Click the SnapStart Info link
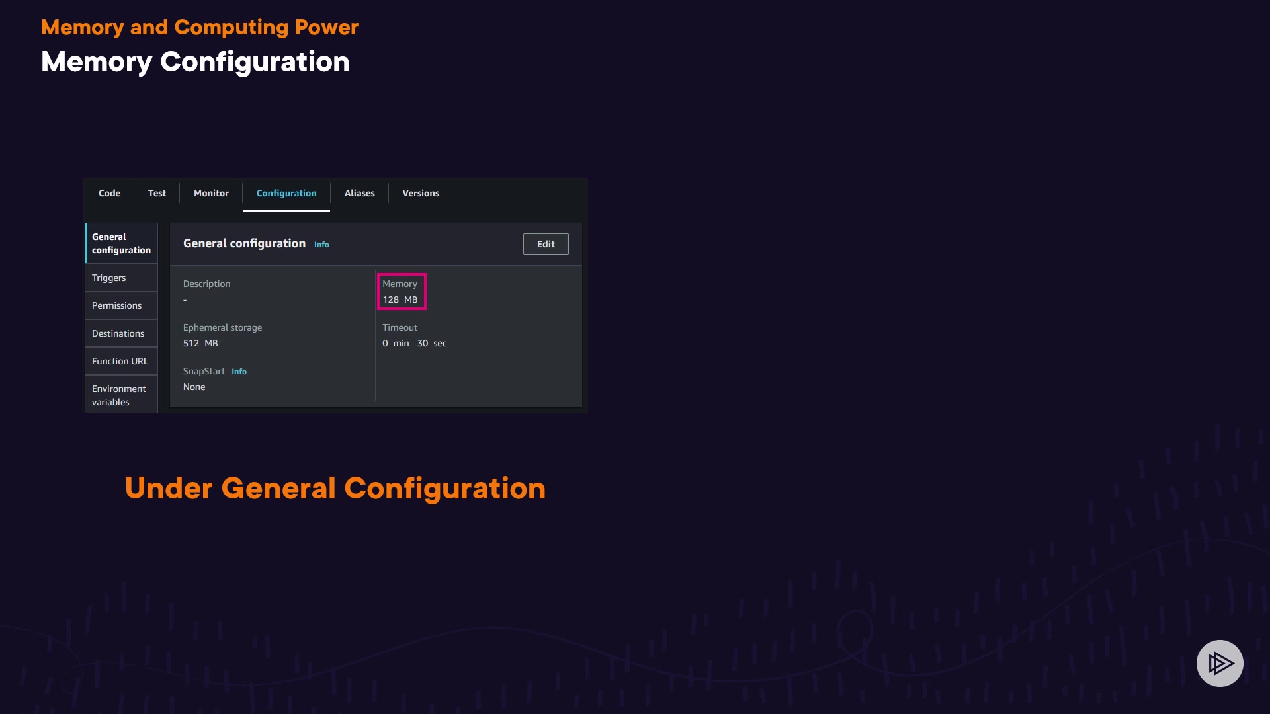Image resolution: width=1270 pixels, height=714 pixels. click(239, 372)
